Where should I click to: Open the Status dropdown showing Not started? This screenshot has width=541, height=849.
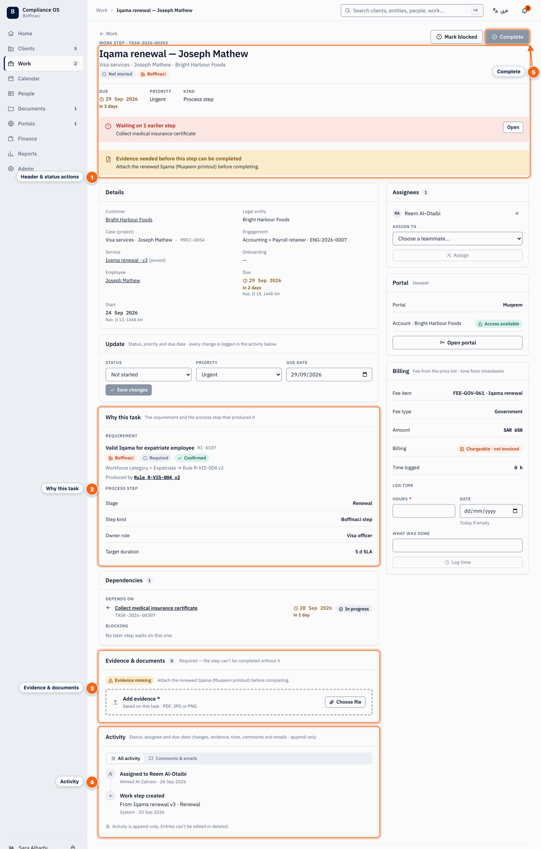148,374
